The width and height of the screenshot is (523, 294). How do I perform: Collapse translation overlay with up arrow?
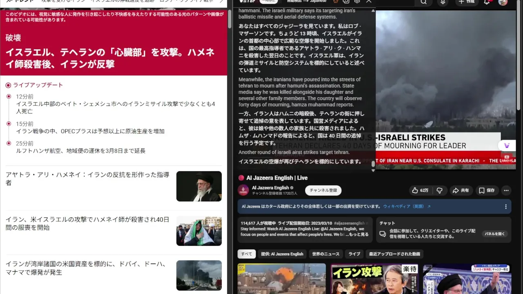pyautogui.click(x=373, y=11)
